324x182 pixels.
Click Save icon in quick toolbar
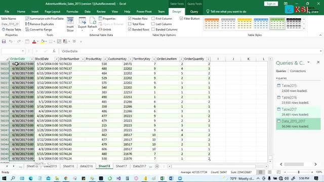coord(4,41)
